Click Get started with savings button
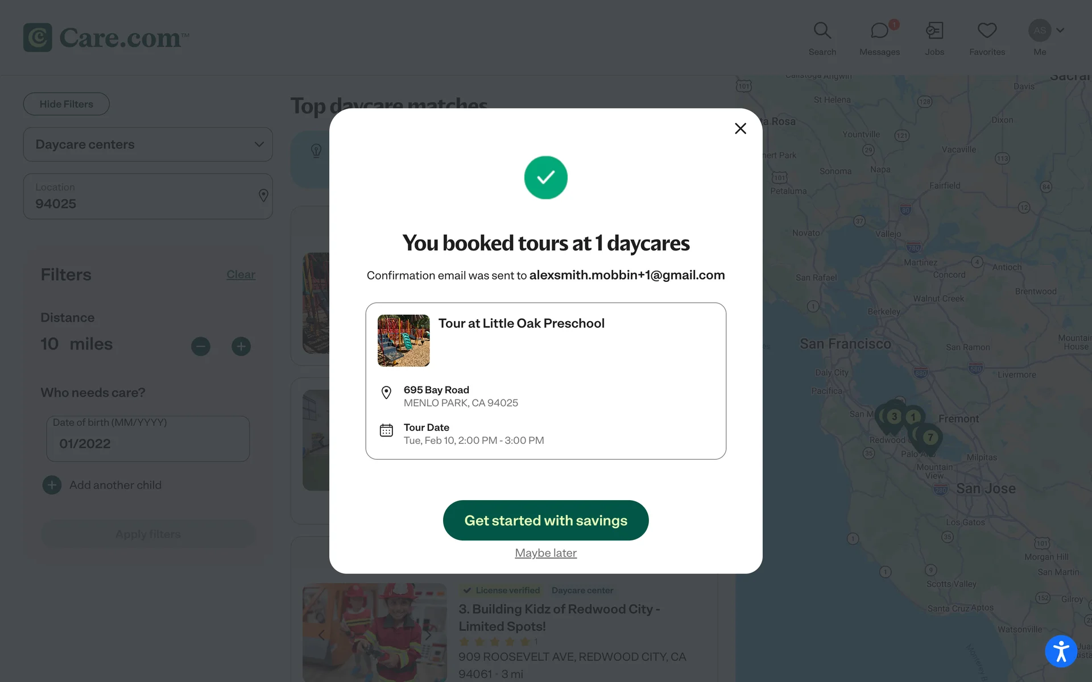Viewport: 1092px width, 682px height. coord(545,520)
